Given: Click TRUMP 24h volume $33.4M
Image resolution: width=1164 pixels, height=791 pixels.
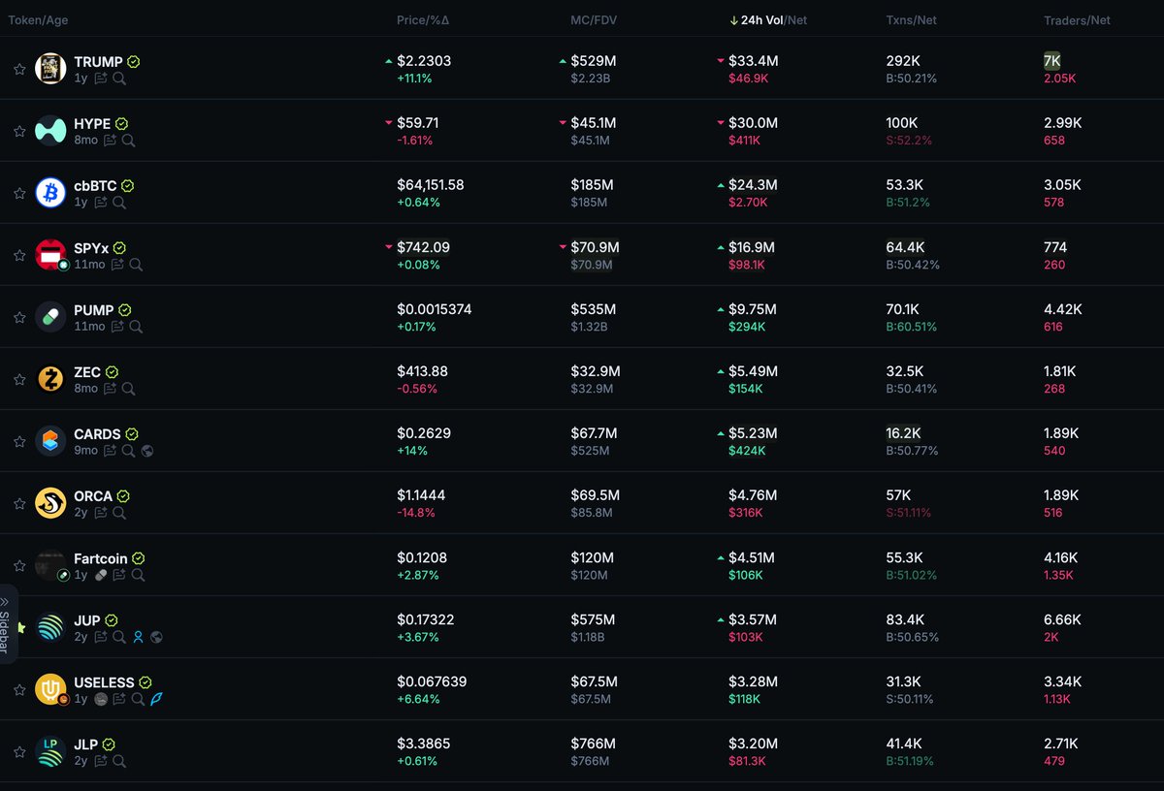Looking at the screenshot, I should 754,61.
